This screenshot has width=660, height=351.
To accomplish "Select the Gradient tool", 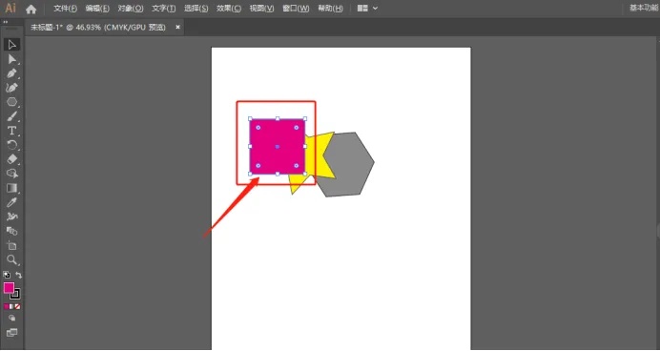I will coord(11,188).
